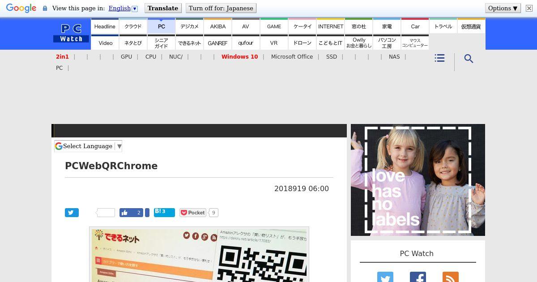Click the Facebook like thumbs-up button
This screenshot has width=537, height=282.
click(x=131, y=213)
